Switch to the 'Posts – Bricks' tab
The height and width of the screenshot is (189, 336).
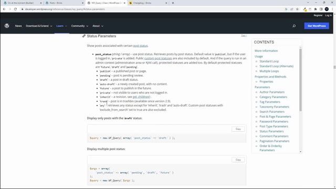click(64, 3)
